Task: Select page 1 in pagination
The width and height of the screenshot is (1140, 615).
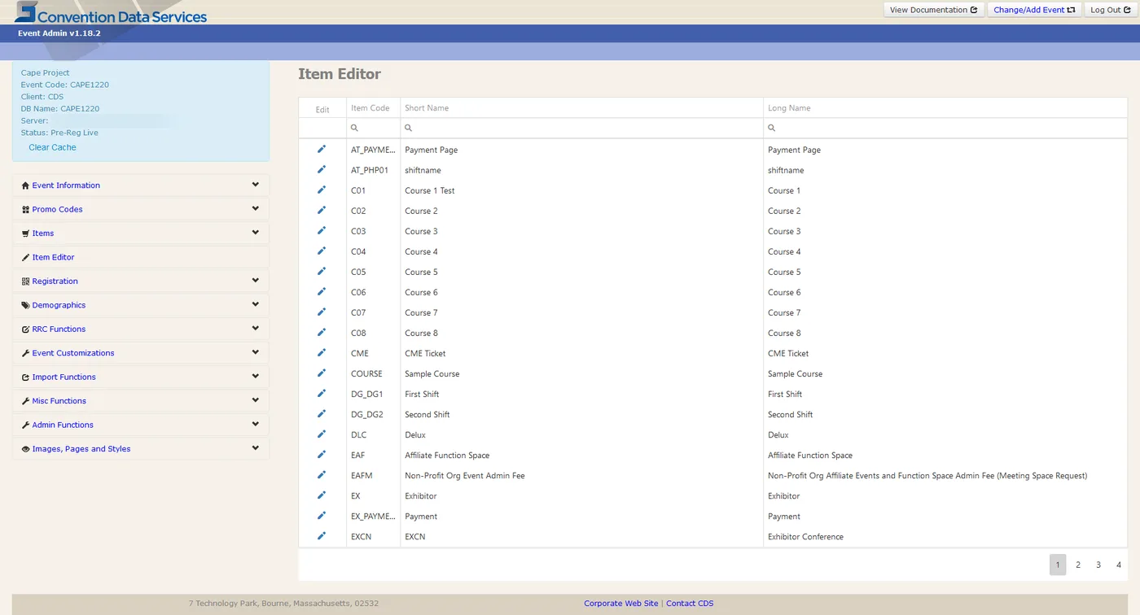Action: tap(1058, 565)
